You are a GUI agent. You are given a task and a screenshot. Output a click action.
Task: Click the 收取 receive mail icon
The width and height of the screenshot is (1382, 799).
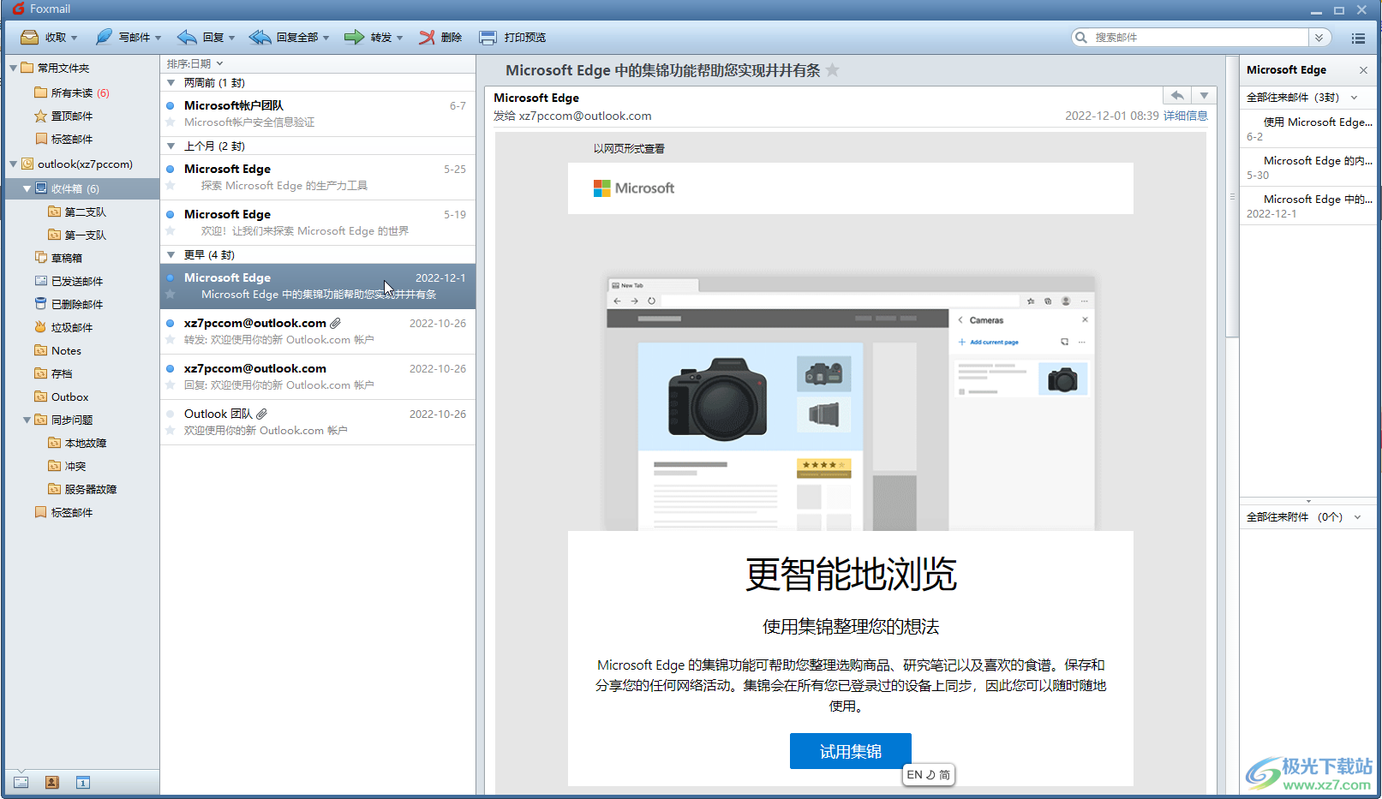(29, 37)
